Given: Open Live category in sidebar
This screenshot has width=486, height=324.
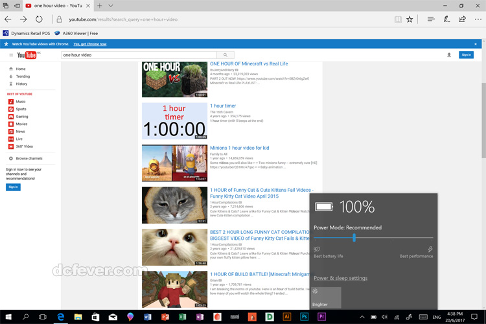Looking at the screenshot, I should (16, 139).
